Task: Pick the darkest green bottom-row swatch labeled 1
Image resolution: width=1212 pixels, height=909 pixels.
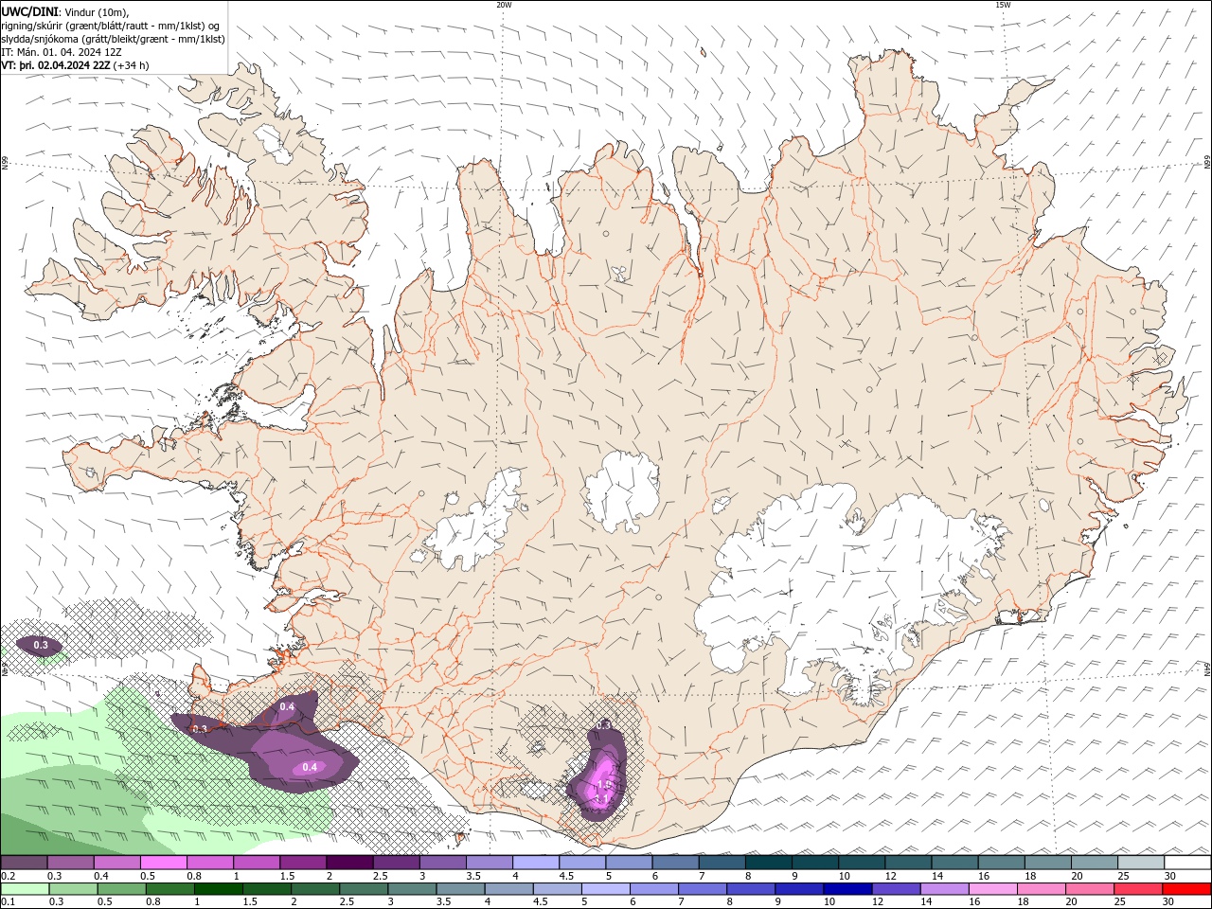Action: pyautogui.click(x=218, y=889)
